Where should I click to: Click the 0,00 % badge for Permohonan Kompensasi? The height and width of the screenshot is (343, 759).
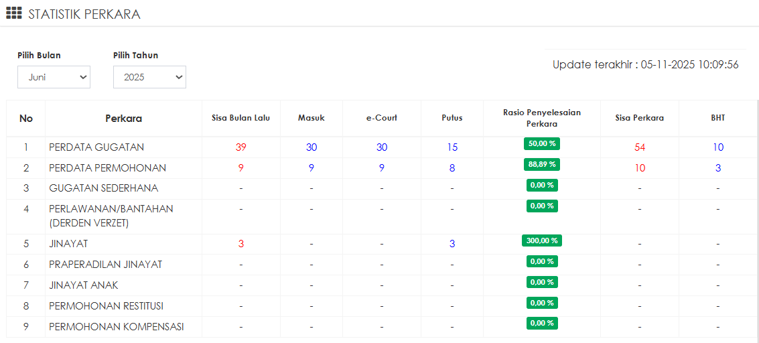[542, 323]
